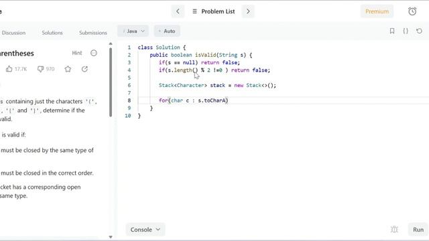Click the bookmark icon in editor toolbar

tap(392, 31)
